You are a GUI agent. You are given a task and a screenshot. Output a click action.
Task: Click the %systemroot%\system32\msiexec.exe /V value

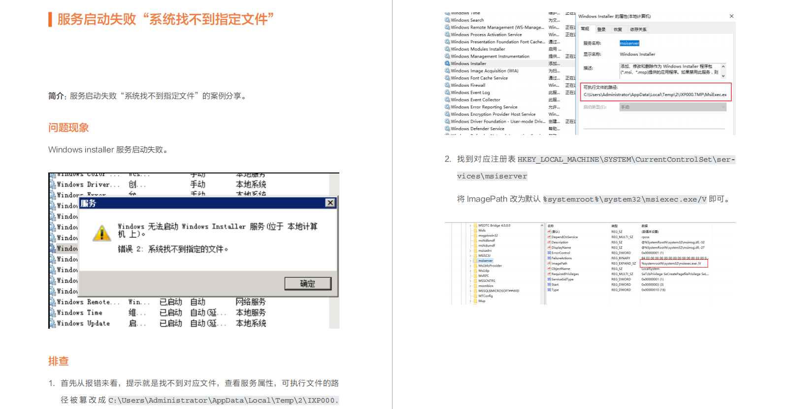[x=671, y=264]
